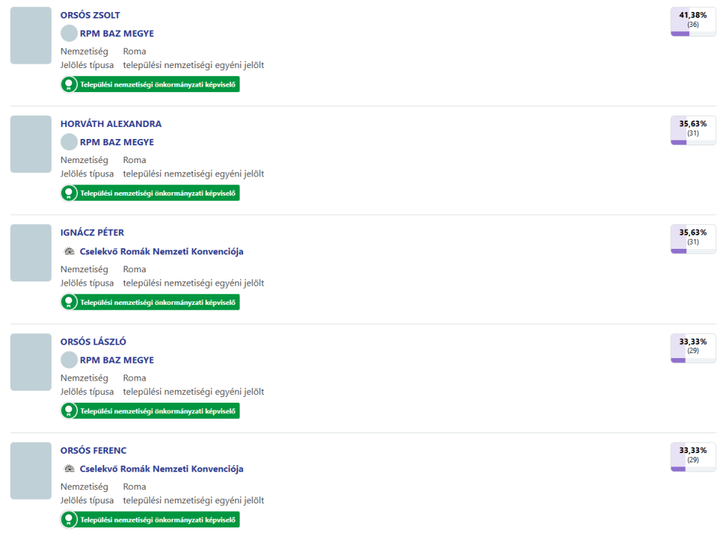Click the round RPM BAZ MEGYE logo under Orsós Zsolt
726x536 pixels.
click(x=69, y=33)
